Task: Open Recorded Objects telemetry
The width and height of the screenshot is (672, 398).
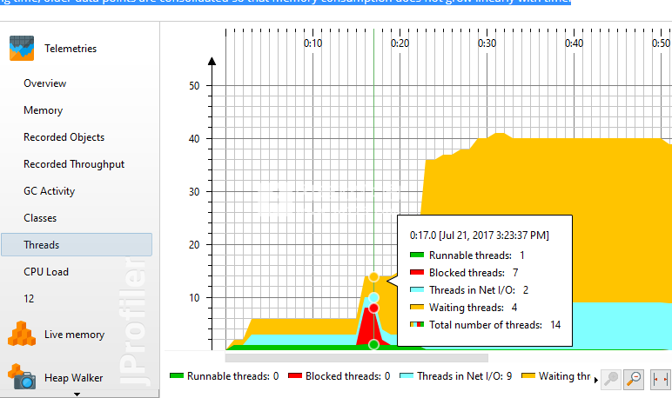Action: click(64, 137)
